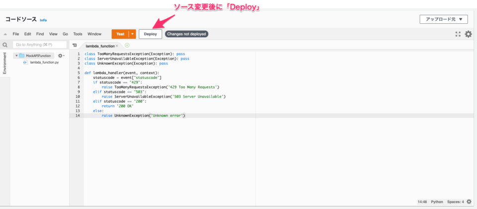Collapse the MockAPIFunction folder

coord(16,56)
